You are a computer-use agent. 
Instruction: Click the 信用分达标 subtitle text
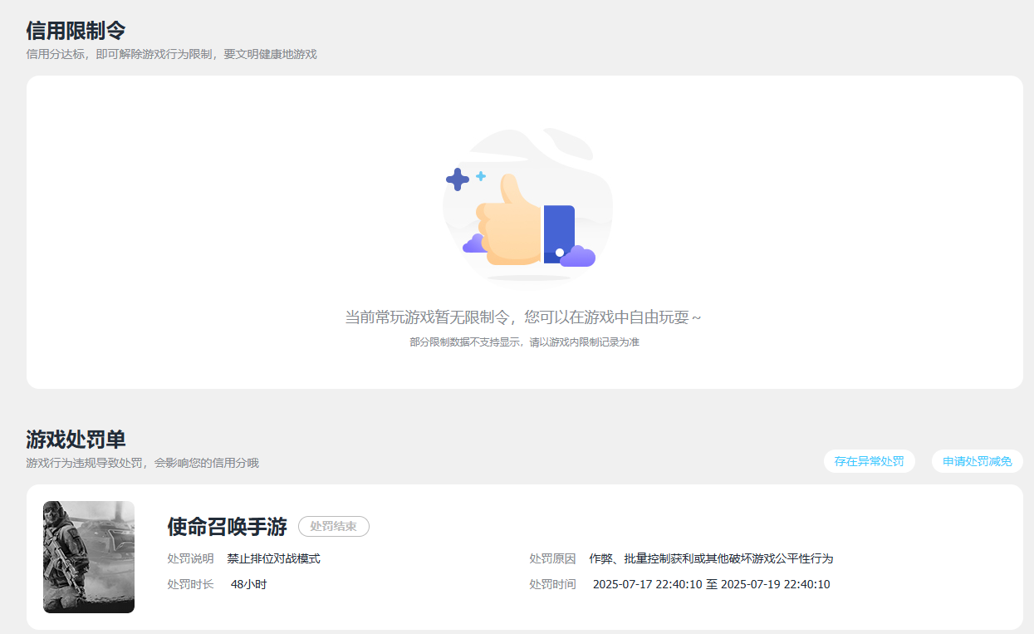point(171,54)
